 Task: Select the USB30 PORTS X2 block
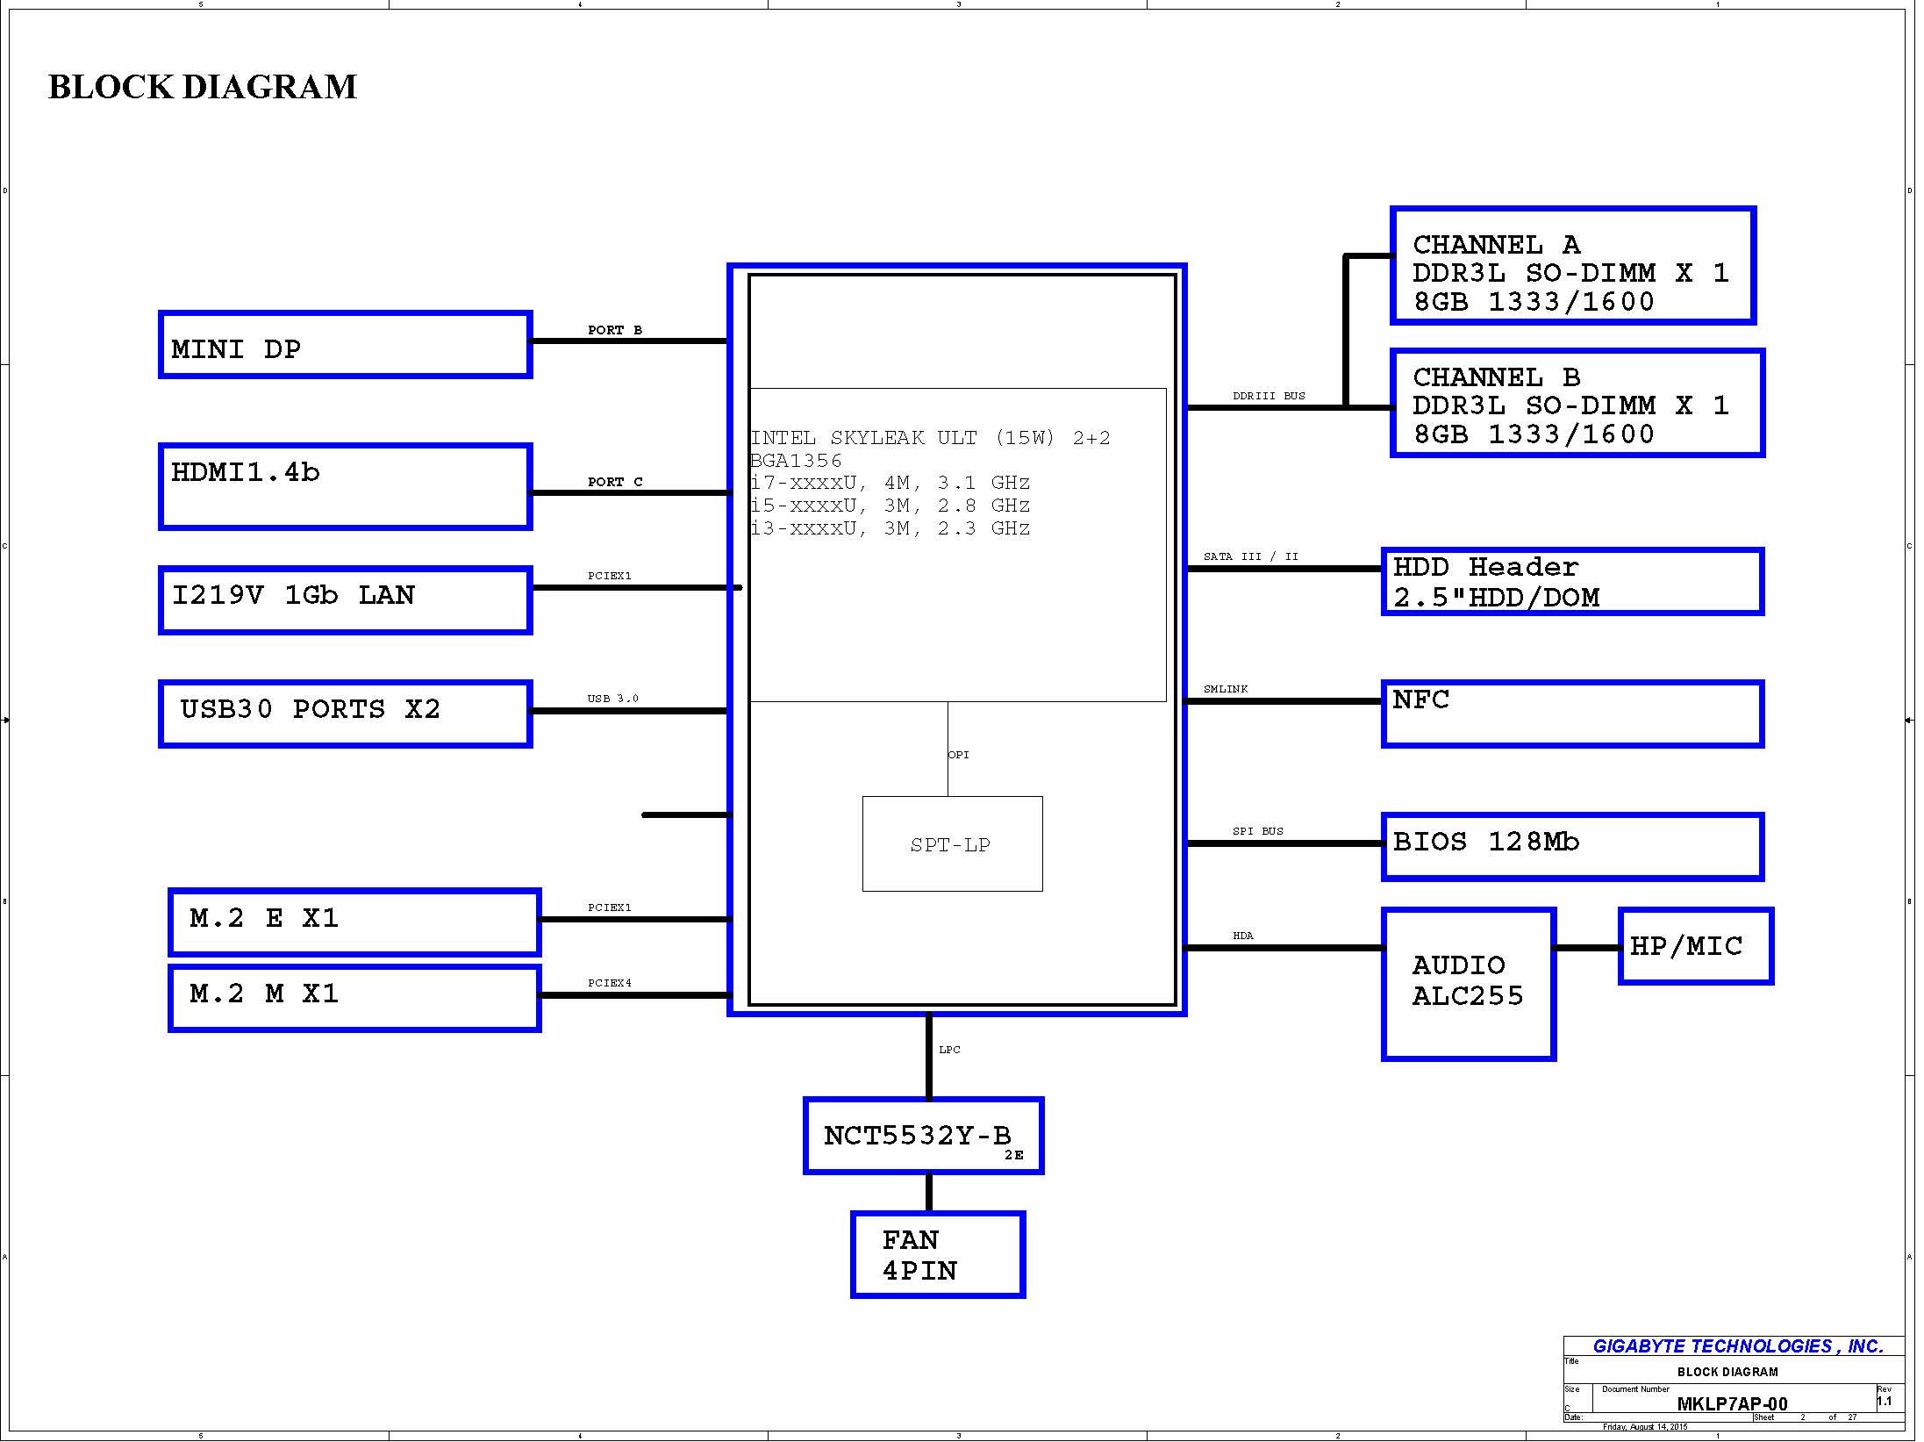click(345, 713)
